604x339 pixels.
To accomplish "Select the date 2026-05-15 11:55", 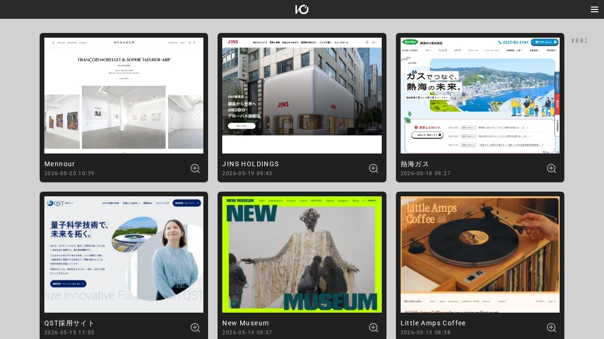I will click(69, 332).
